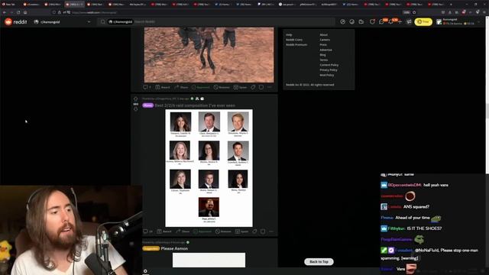Remove the raid composition post

(x=223, y=231)
